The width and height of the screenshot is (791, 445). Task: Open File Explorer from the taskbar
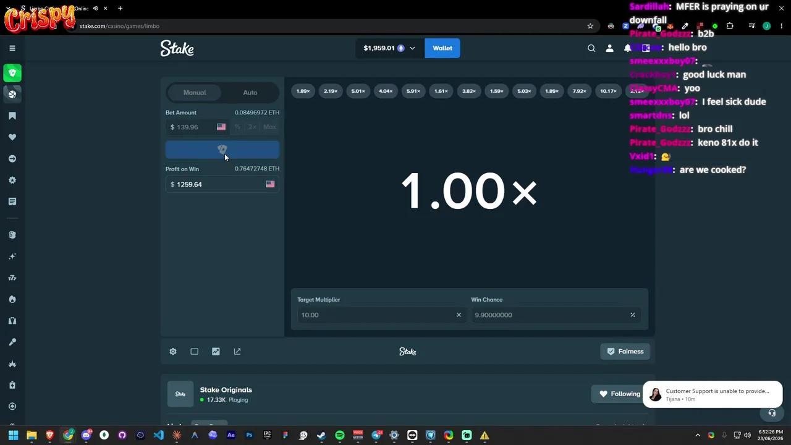[x=32, y=435]
